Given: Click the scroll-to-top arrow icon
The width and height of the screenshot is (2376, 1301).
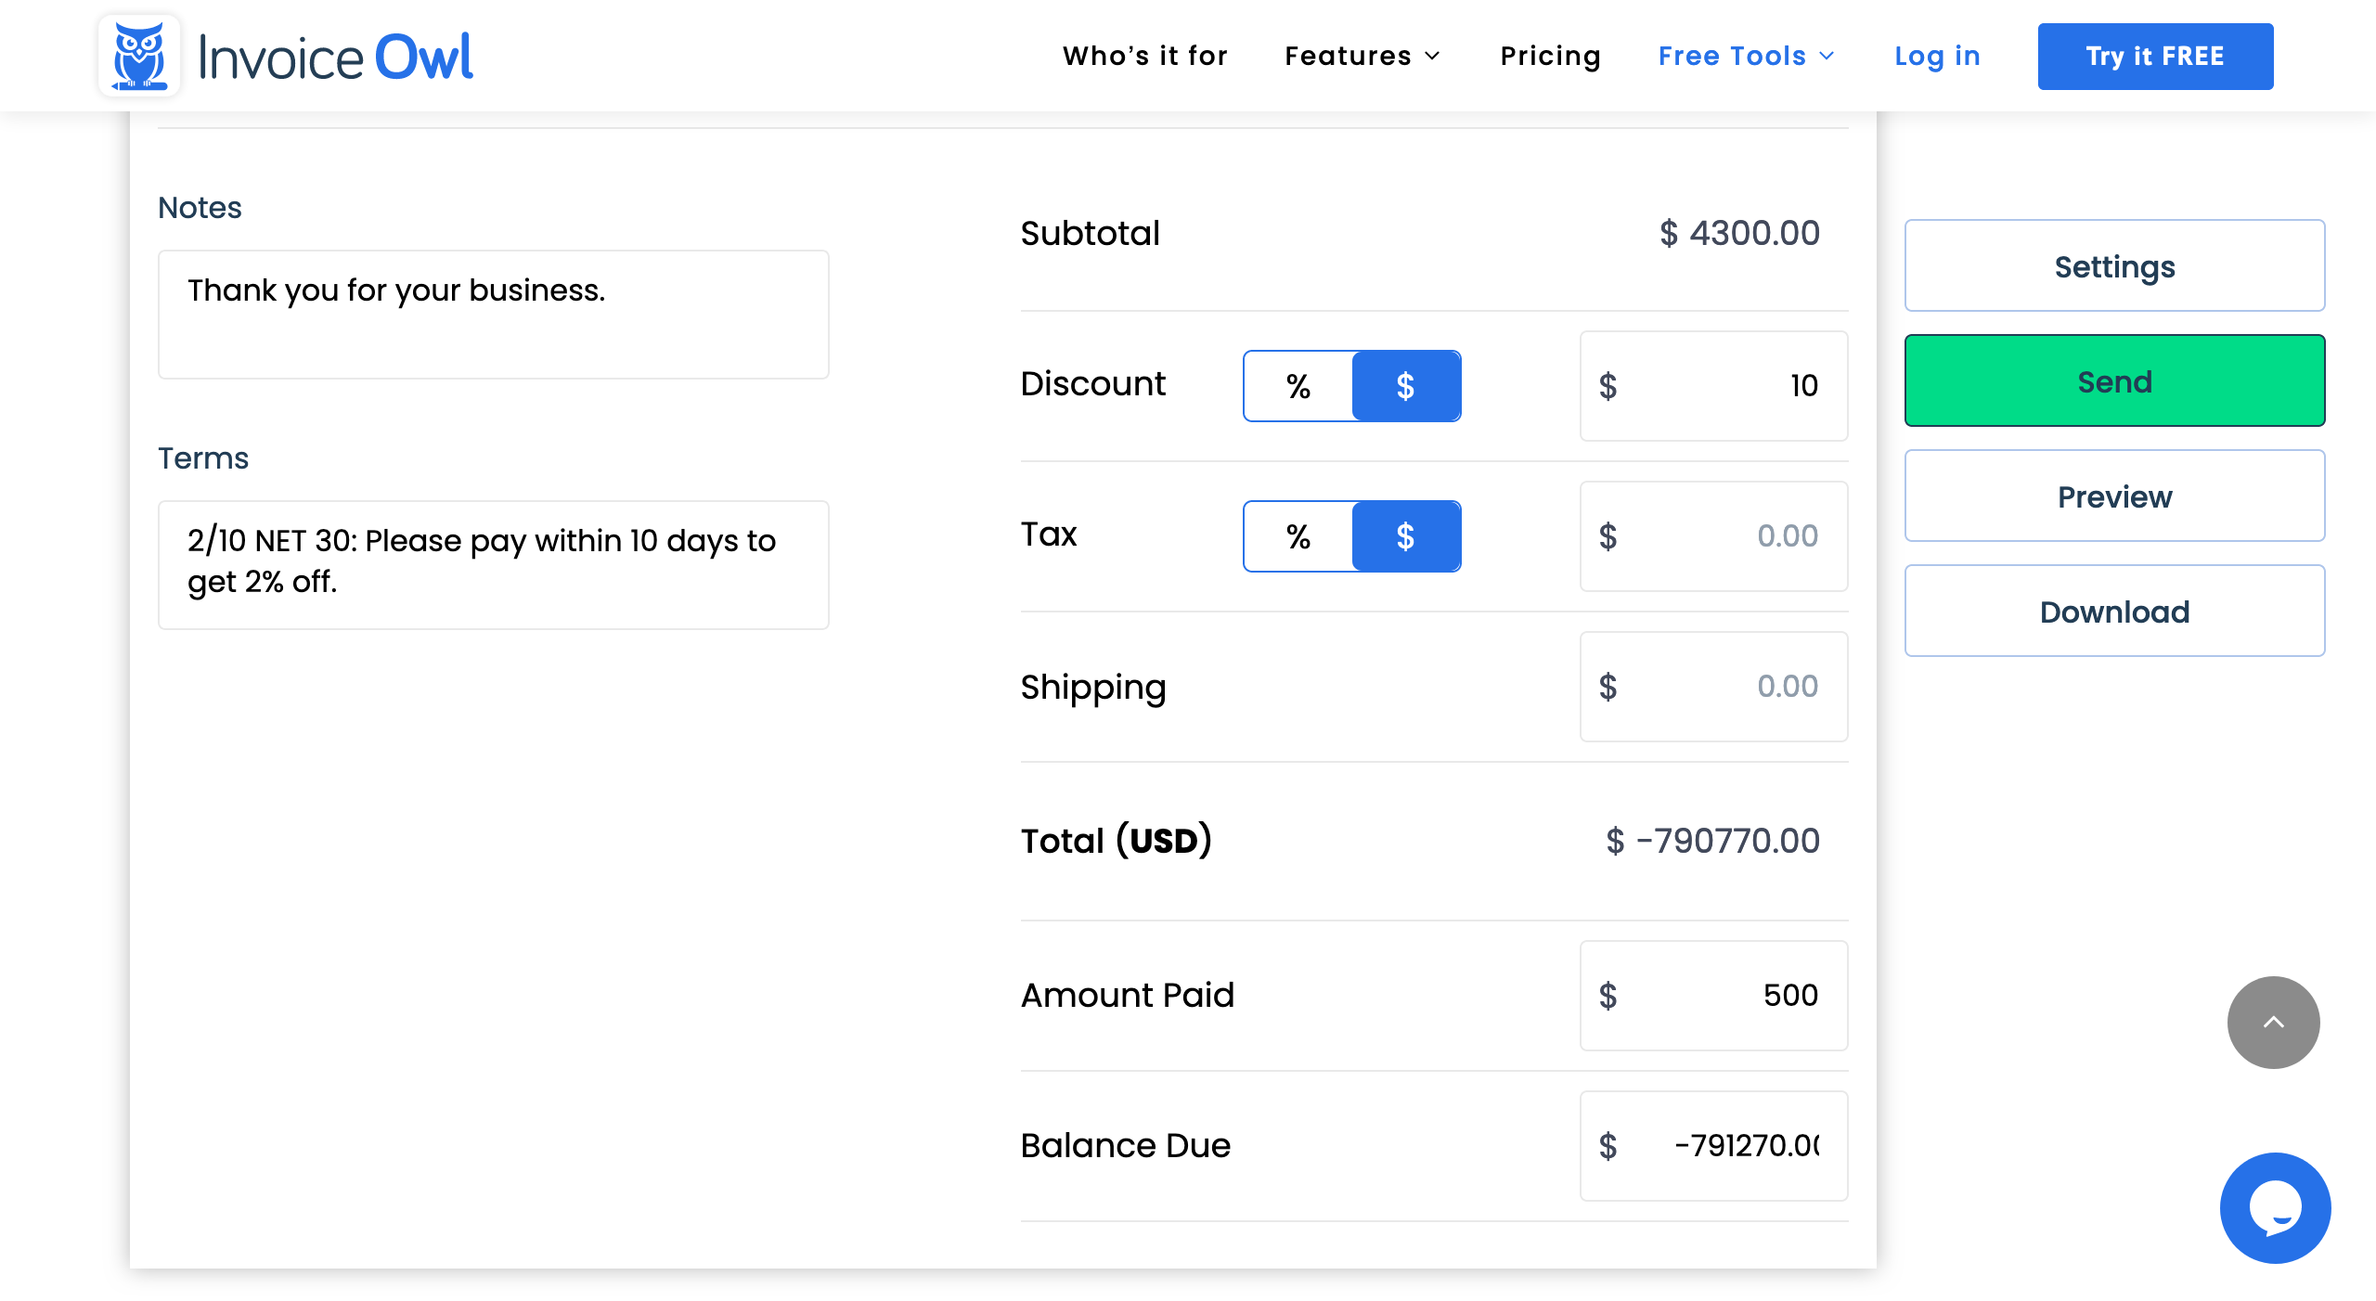Looking at the screenshot, I should 2275,1023.
